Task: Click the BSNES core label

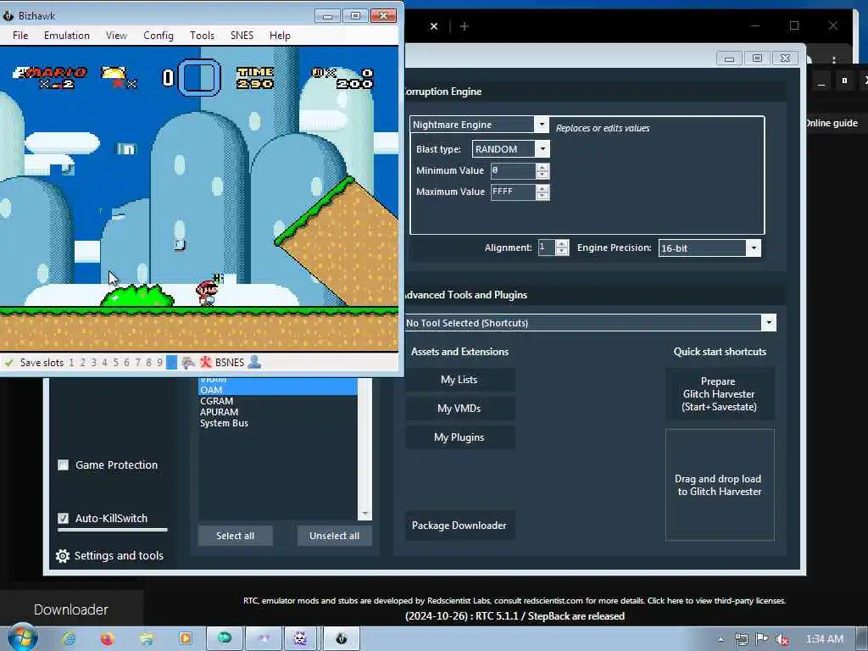Action: tap(230, 363)
